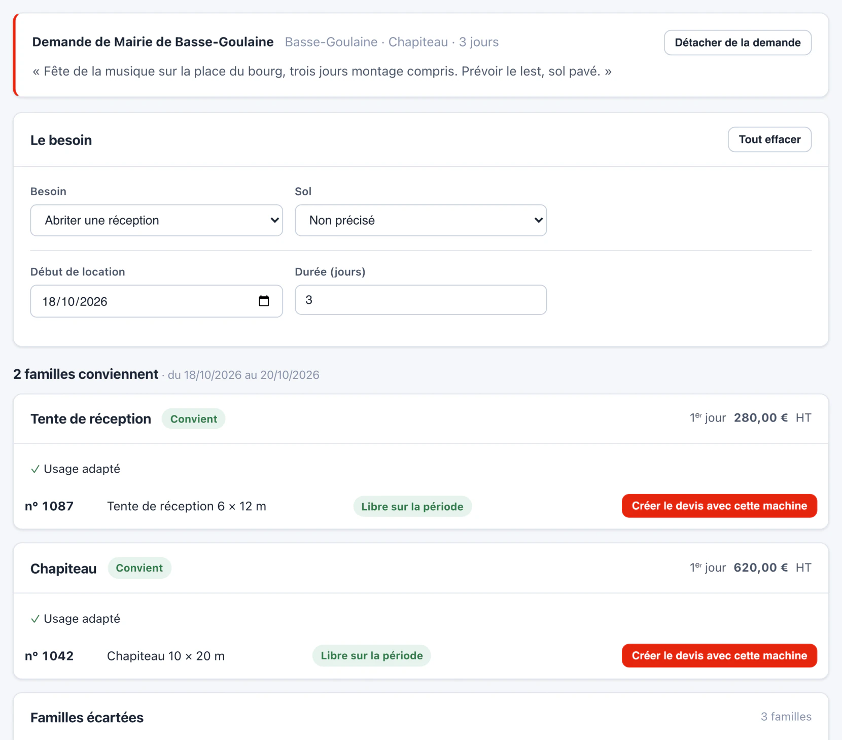
Task: Click the Convient badge for Tente de réception
Action: pyautogui.click(x=194, y=419)
